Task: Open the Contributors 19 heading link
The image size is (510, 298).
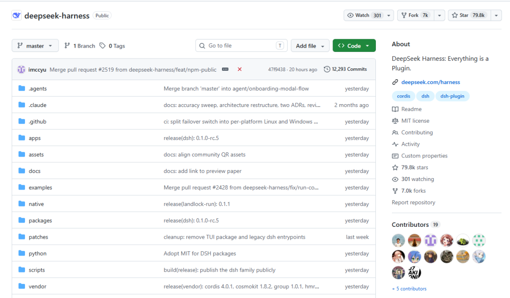Action: pos(416,224)
